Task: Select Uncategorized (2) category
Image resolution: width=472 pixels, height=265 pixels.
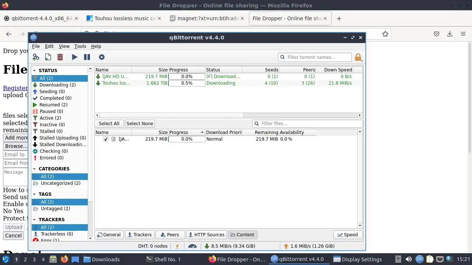Action: [x=60, y=183]
